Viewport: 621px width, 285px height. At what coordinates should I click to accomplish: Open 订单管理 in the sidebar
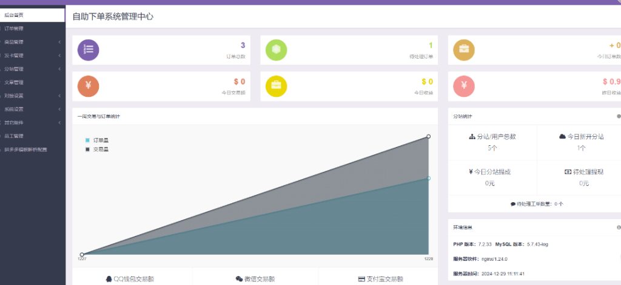tap(33, 28)
